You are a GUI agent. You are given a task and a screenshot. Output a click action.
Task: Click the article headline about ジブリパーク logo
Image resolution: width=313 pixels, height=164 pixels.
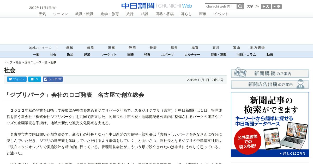tap(74, 95)
